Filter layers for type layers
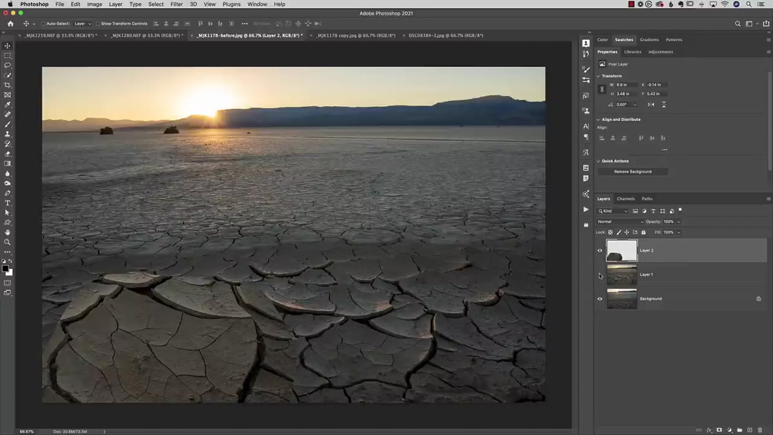 pos(653,211)
